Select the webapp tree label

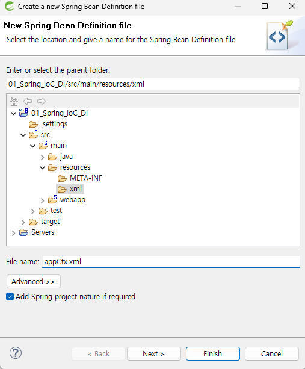pos(73,200)
